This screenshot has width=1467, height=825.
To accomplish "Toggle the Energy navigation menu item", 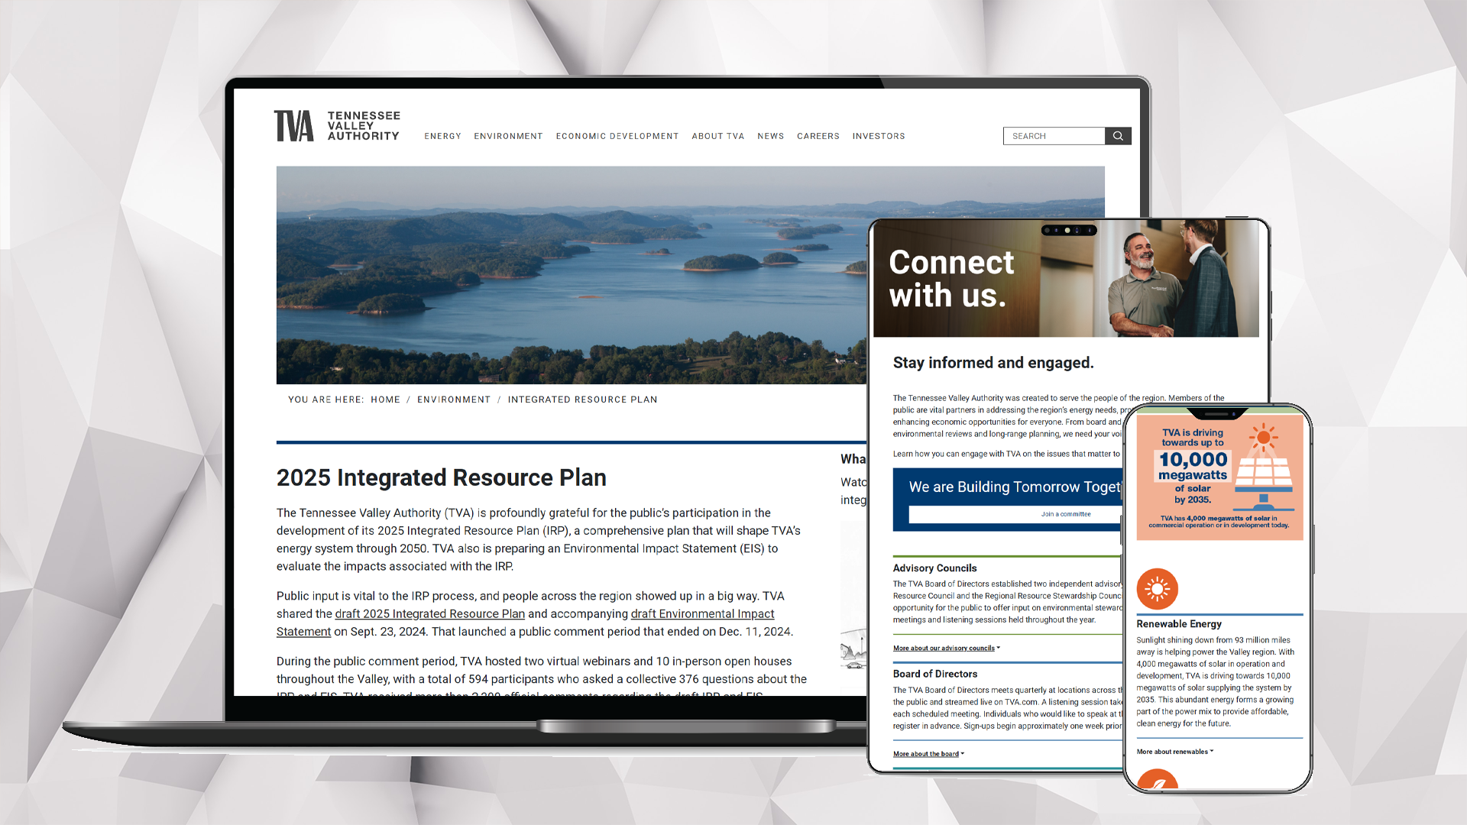I will pyautogui.click(x=442, y=136).
